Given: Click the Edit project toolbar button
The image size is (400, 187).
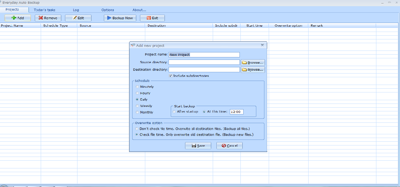Looking at the screenshot, I should pyautogui.click(x=78, y=18).
